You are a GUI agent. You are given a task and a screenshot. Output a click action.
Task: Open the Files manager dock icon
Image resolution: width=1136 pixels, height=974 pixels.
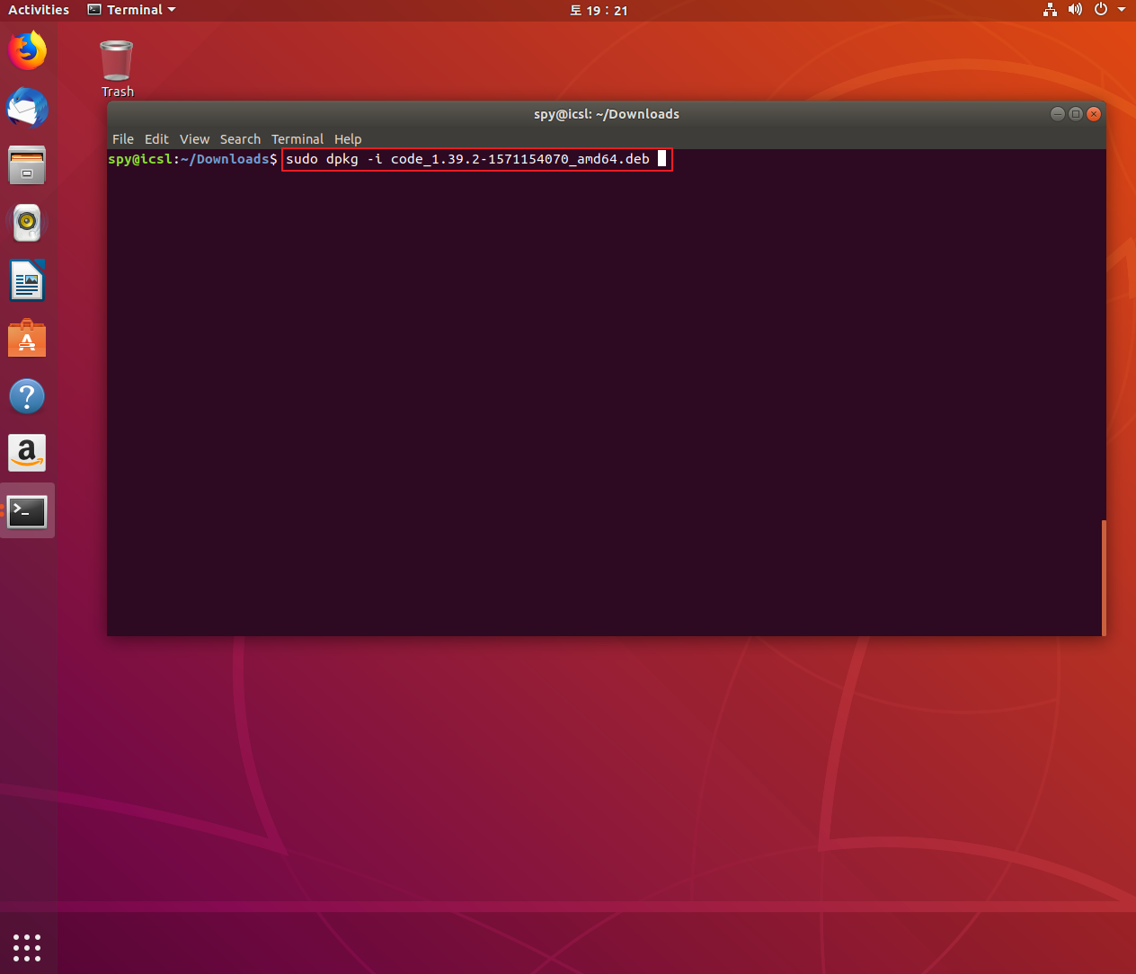point(27,165)
